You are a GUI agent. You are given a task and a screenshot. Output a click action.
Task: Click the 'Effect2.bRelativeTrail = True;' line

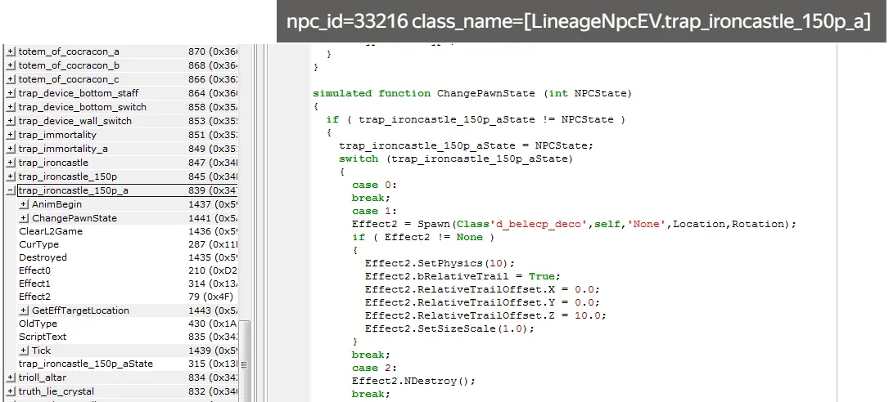(463, 276)
